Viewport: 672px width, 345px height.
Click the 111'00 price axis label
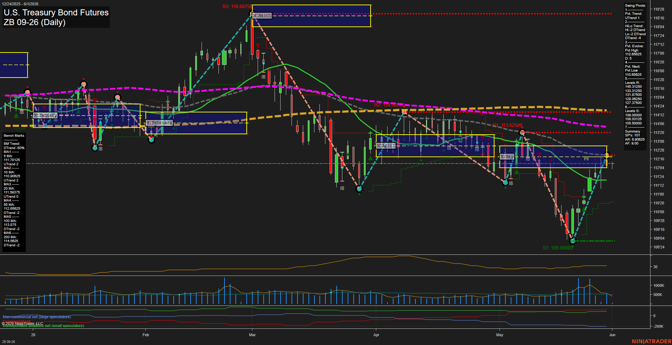pos(659,195)
